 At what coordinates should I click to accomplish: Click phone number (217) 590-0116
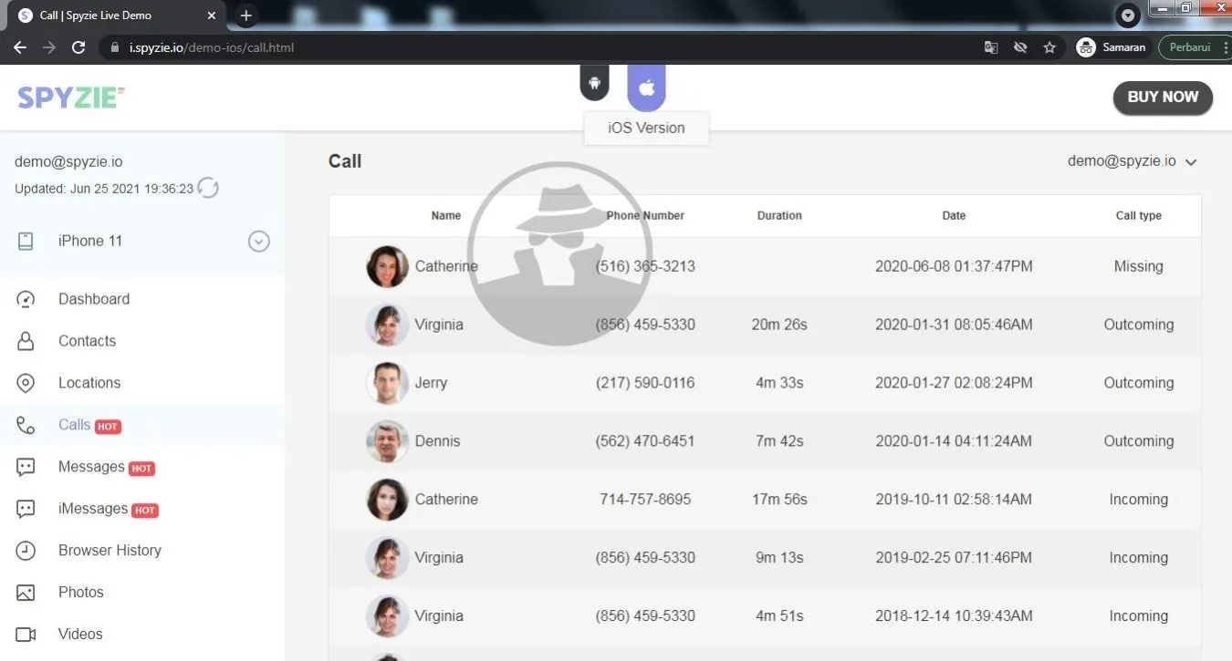point(645,383)
